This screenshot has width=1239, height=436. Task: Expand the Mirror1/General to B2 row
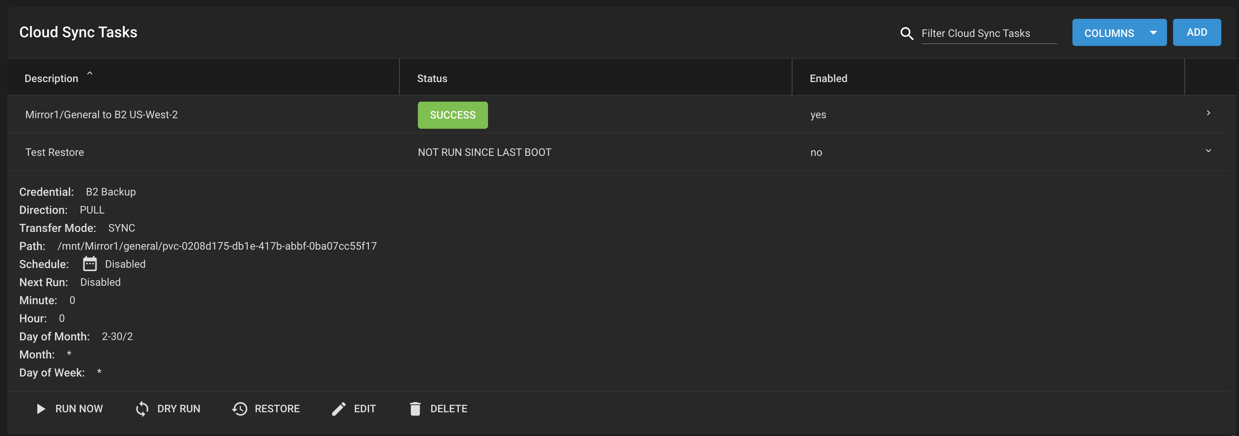(x=1208, y=113)
